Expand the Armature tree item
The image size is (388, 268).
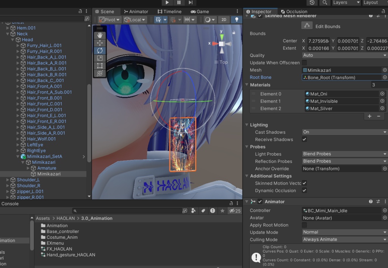tap(28, 168)
